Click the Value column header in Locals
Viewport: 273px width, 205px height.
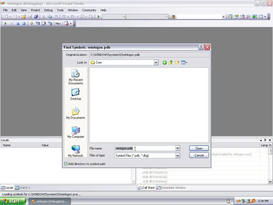click(51, 145)
